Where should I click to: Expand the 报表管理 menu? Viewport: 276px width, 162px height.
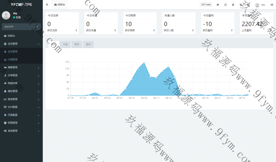tap(12, 99)
